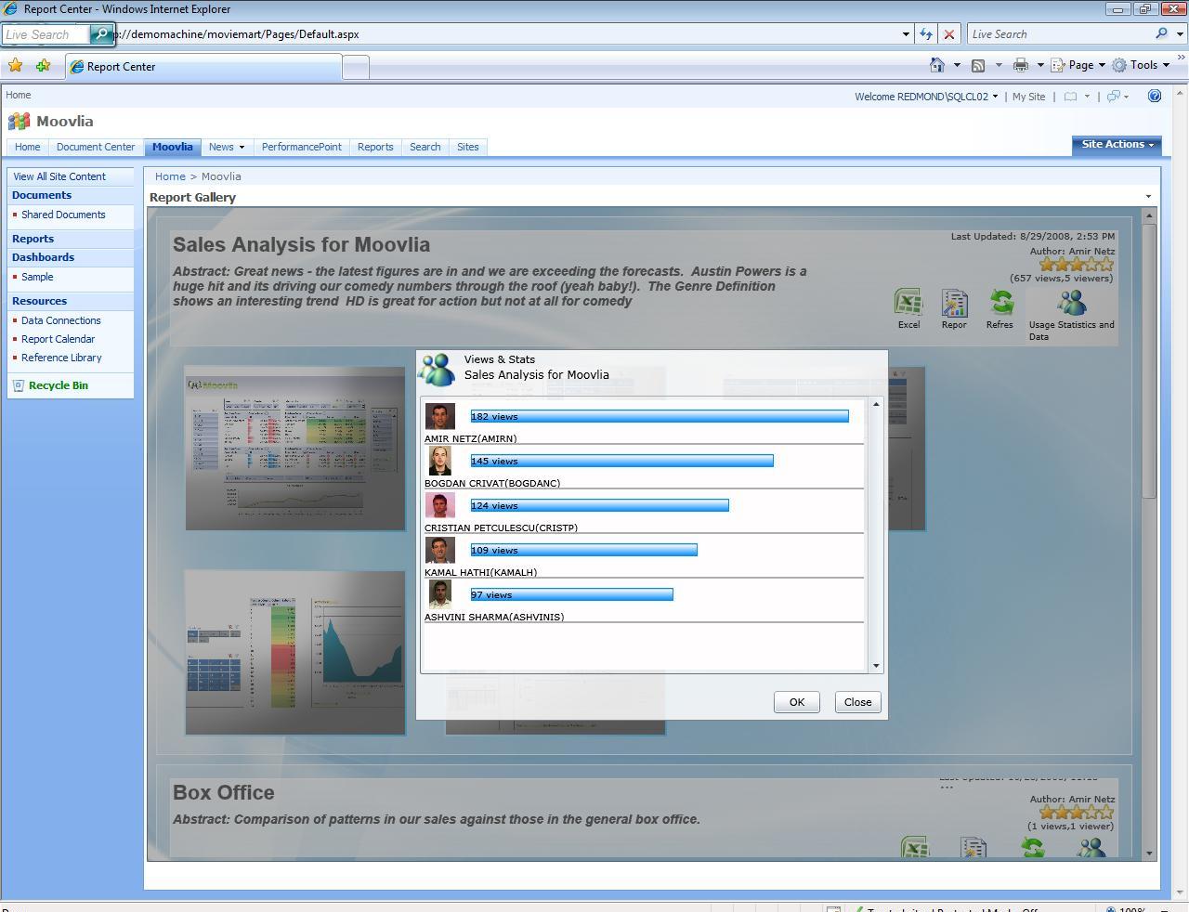Click the Moovlia site logo icon
The width and height of the screenshot is (1189, 912).
[x=19, y=122]
